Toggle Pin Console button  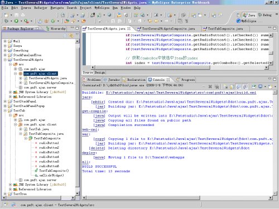(x=254, y=86)
